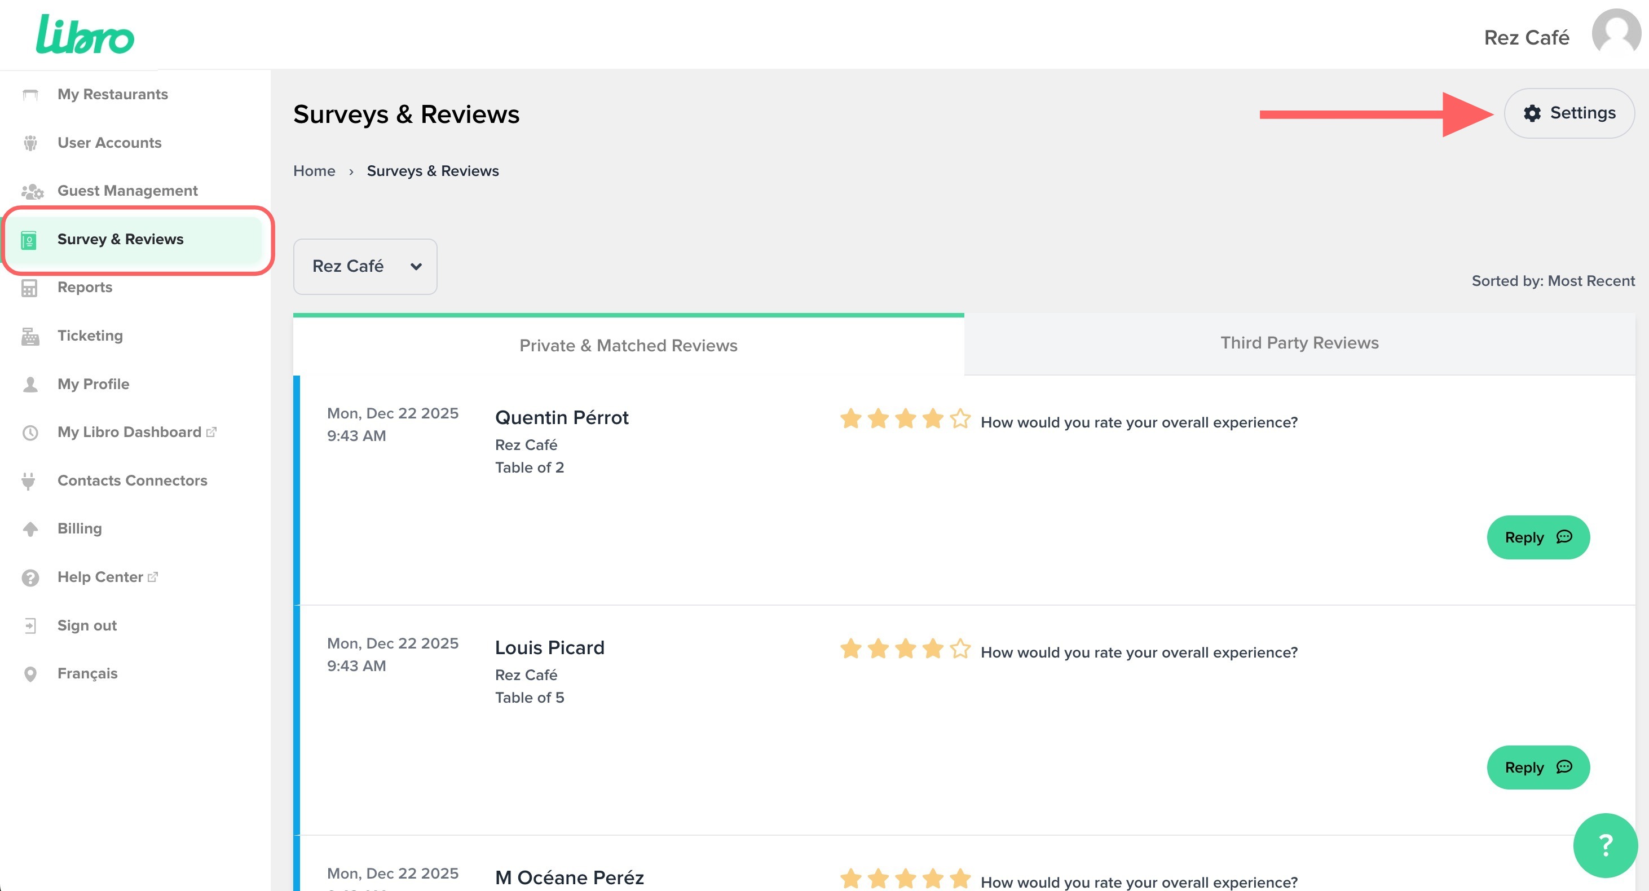Open the green help question bubble
Image resolution: width=1649 pixels, height=891 pixels.
1605,845
